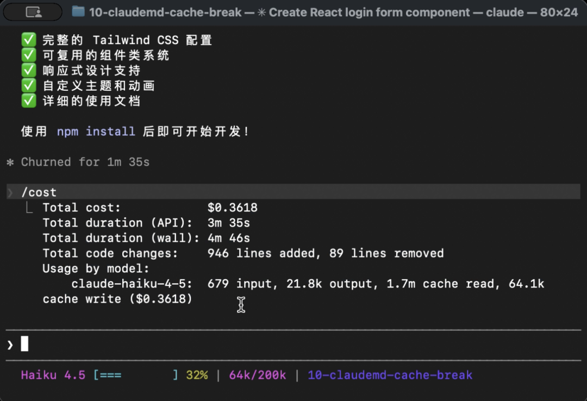
Task: Click the "Total duration (API):" label
Action: [x=117, y=223]
